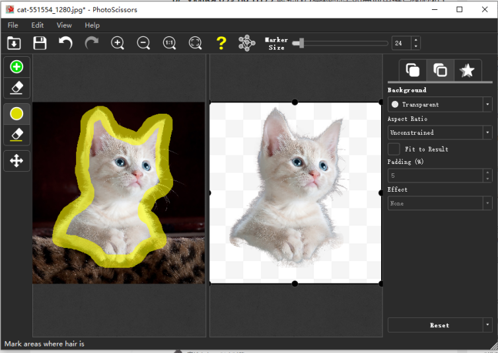Open the Edit menu
The width and height of the screenshot is (498, 353).
38,25
